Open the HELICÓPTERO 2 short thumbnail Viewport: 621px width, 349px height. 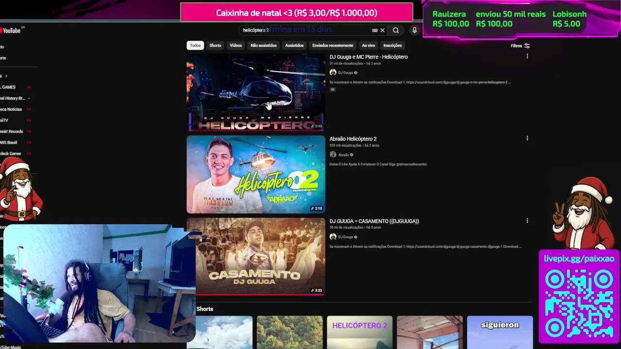(x=360, y=333)
